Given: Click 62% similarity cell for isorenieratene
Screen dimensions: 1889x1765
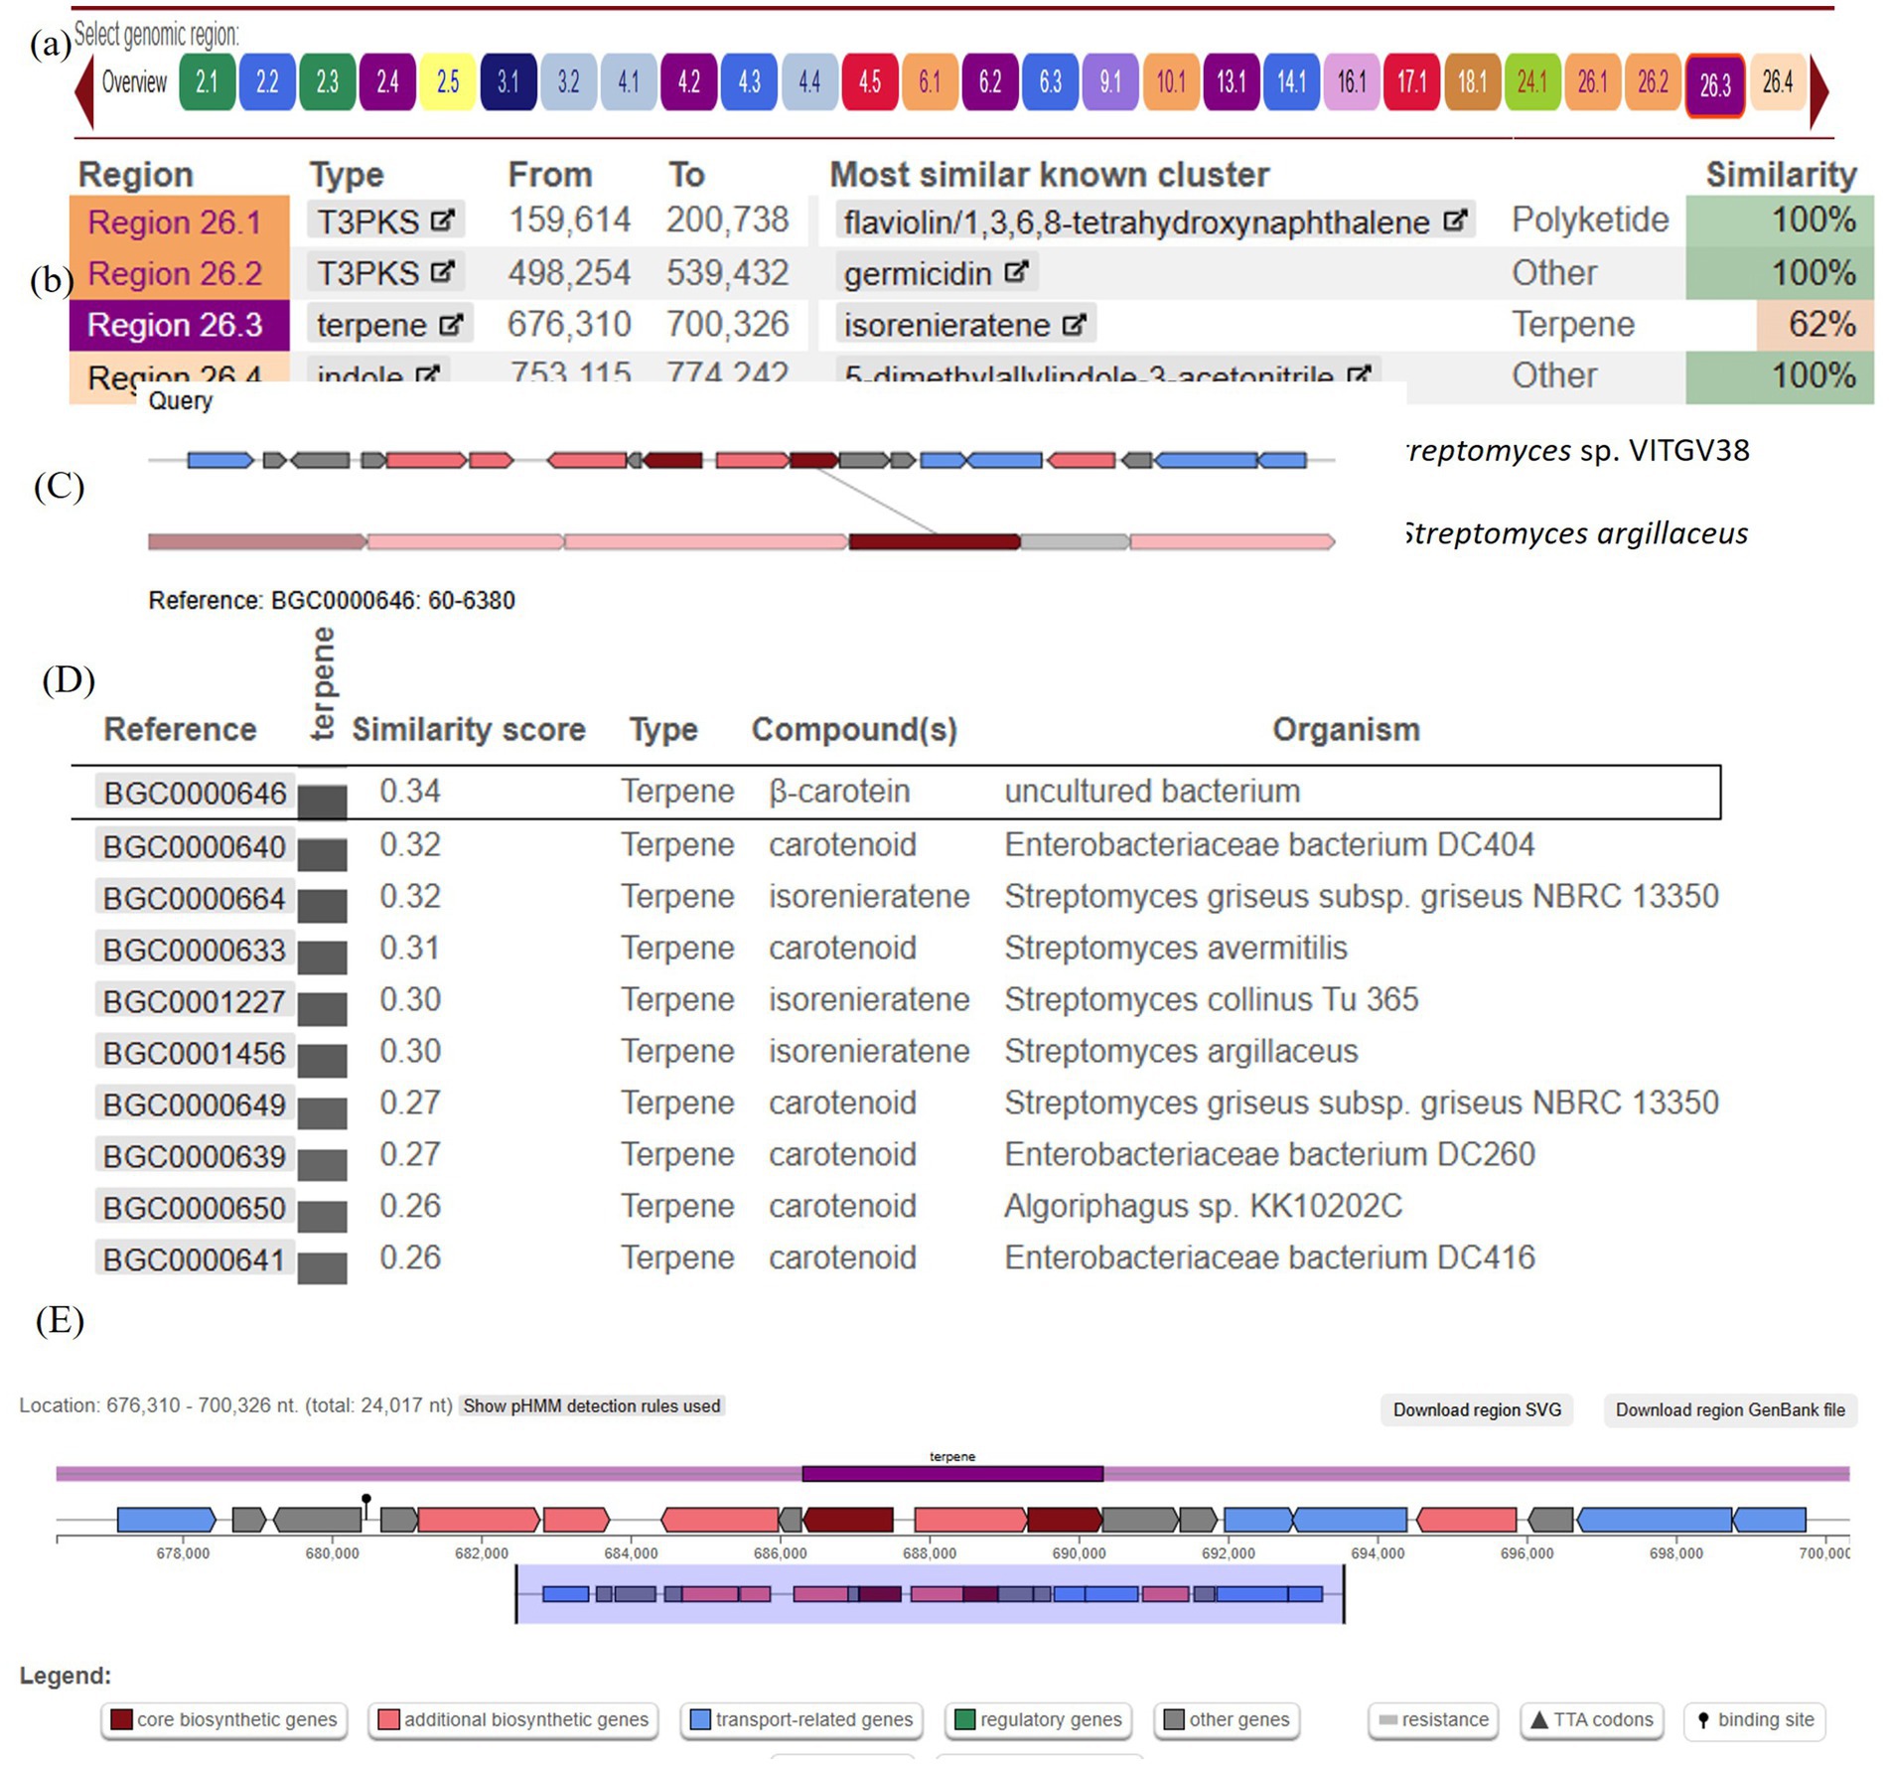Looking at the screenshot, I should (1816, 324).
